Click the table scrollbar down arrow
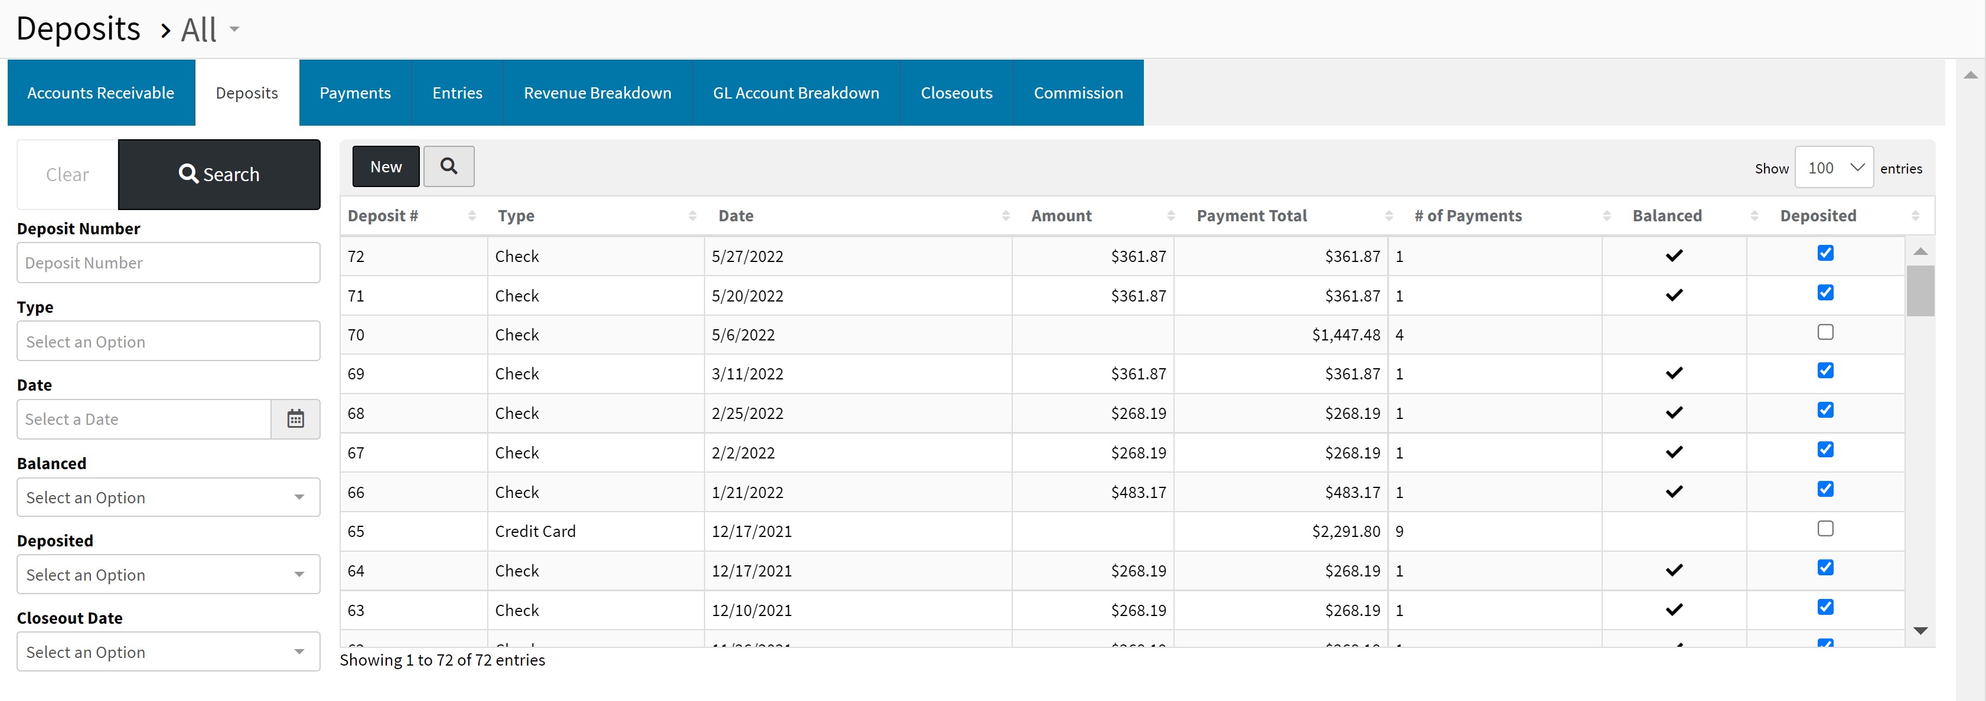Viewport: 1986px width, 701px height. click(x=1920, y=631)
